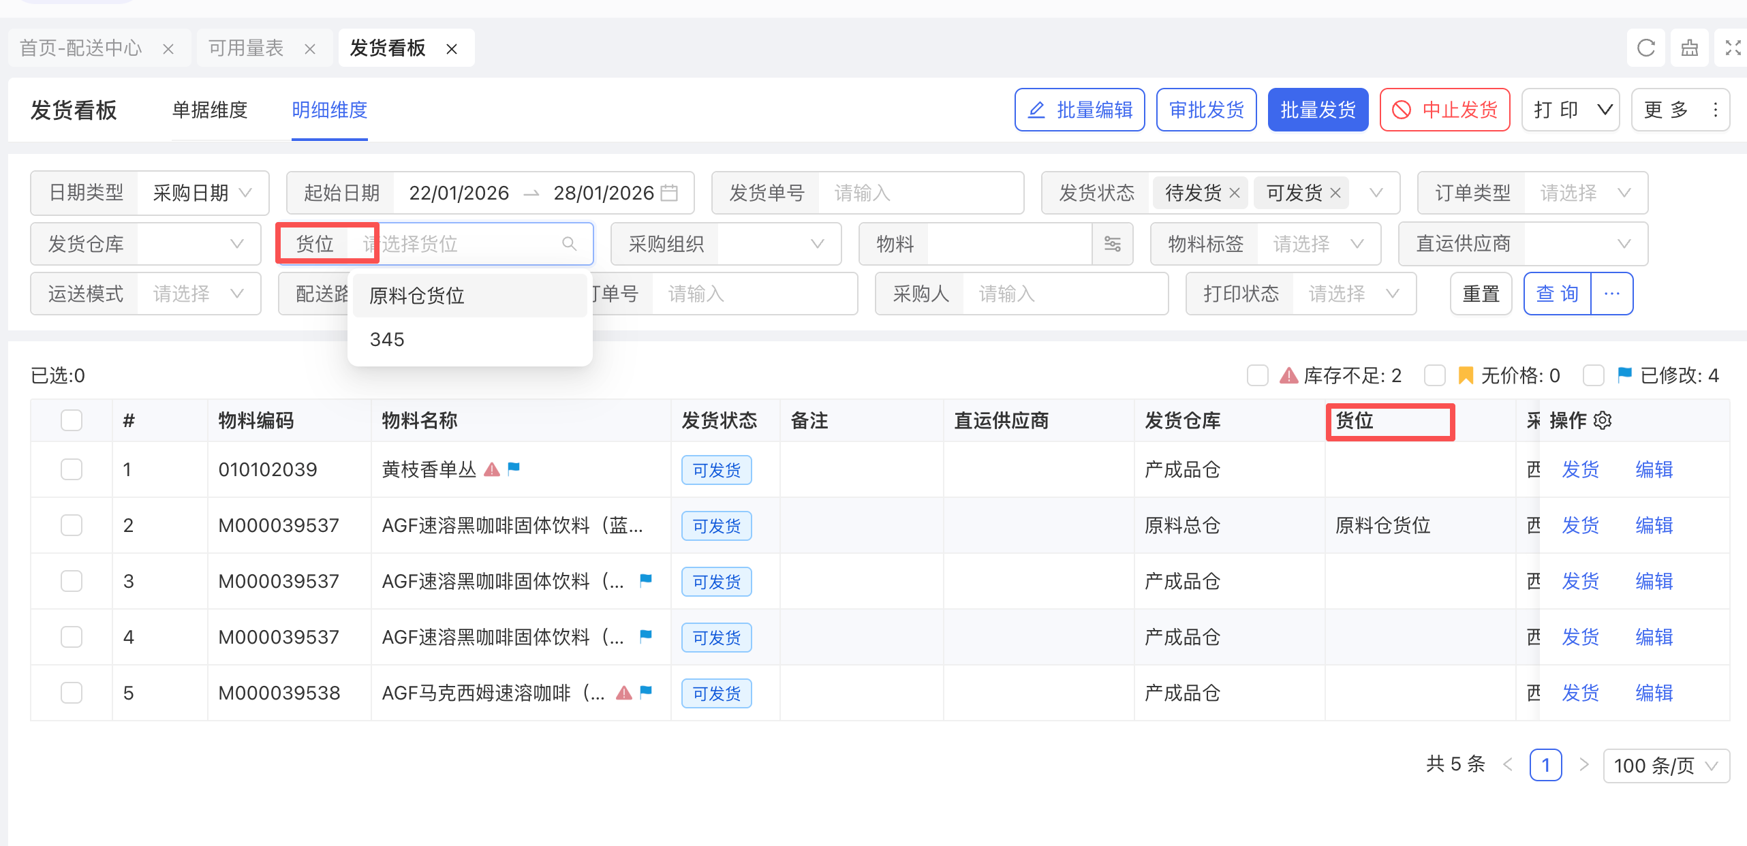This screenshot has height=846, width=1747.
Task: Click the calendar icon in date range
Action: tap(670, 193)
